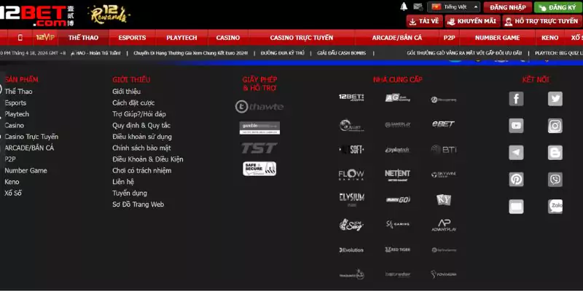
Task: Open the Pinterest social icon
Action: click(x=516, y=180)
